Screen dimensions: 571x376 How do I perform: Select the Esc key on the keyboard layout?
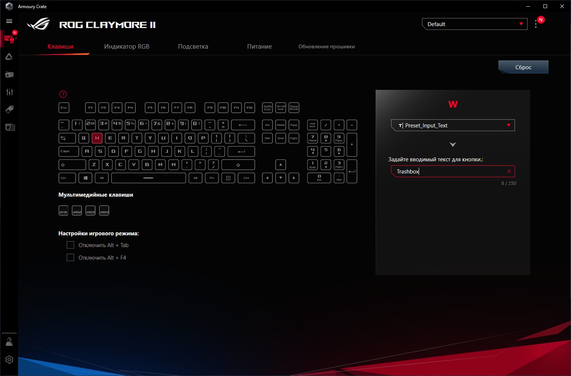(64, 108)
